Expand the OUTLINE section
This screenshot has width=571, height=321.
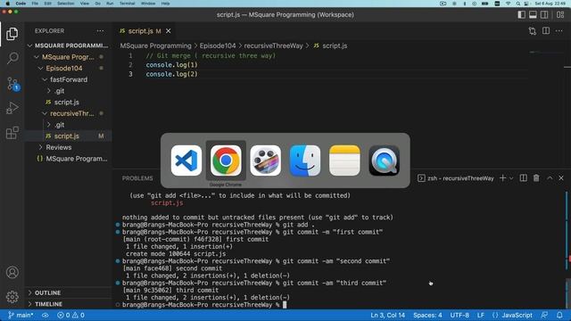[x=68, y=292]
